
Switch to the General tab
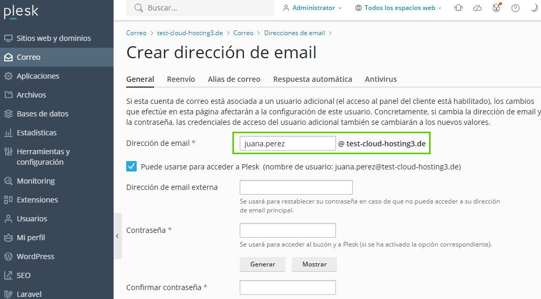click(140, 79)
